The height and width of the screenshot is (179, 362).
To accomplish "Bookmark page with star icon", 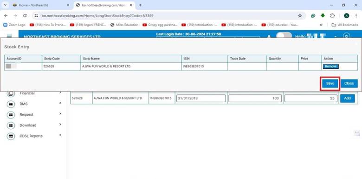I will coord(300,16).
